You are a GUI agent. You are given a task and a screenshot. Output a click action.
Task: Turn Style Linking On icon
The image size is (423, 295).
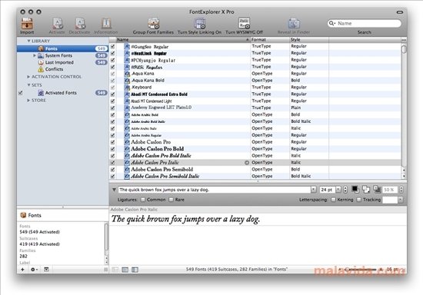pos(200,24)
